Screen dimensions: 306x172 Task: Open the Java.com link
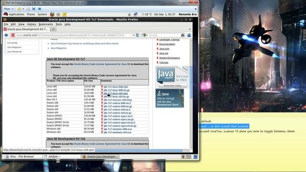[164, 49]
